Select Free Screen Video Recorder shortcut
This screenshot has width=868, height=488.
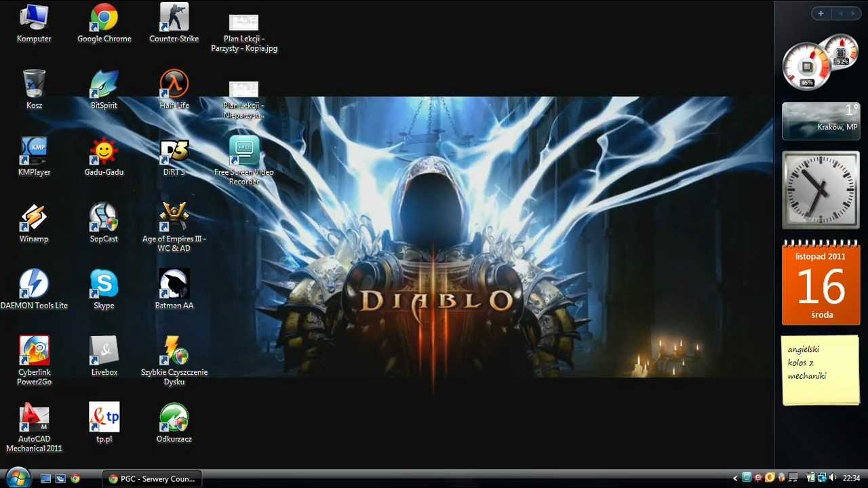[244, 161]
